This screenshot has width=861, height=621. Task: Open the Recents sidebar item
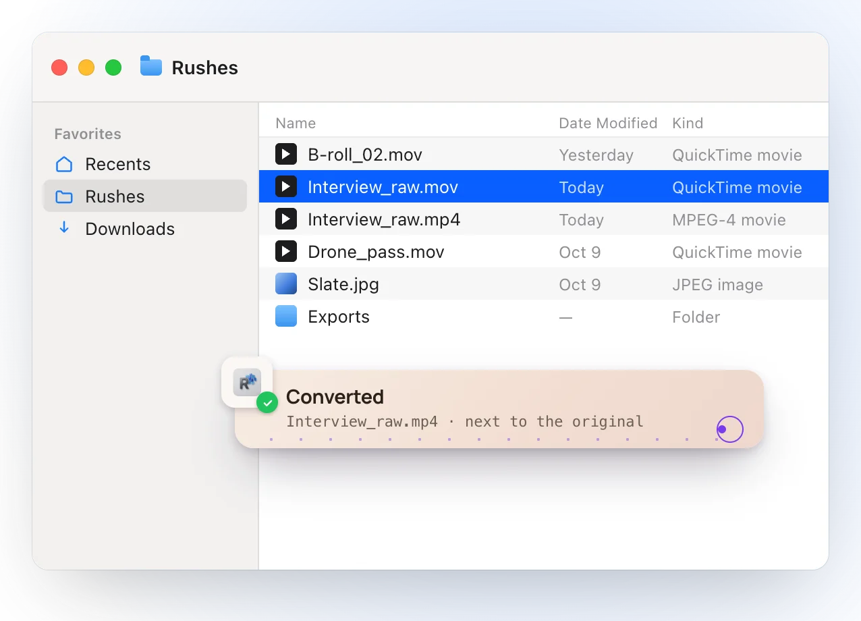click(145, 164)
